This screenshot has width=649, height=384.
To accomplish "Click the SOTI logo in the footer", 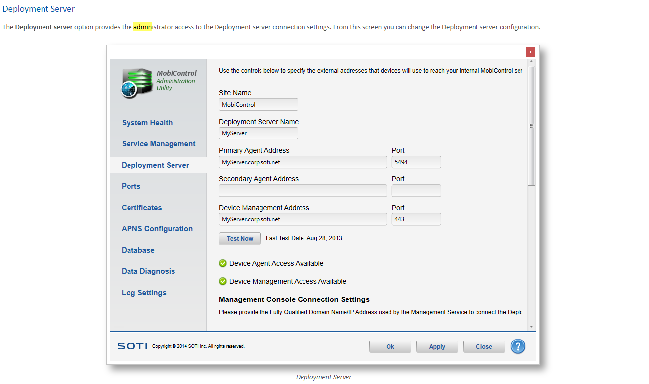I will (132, 346).
